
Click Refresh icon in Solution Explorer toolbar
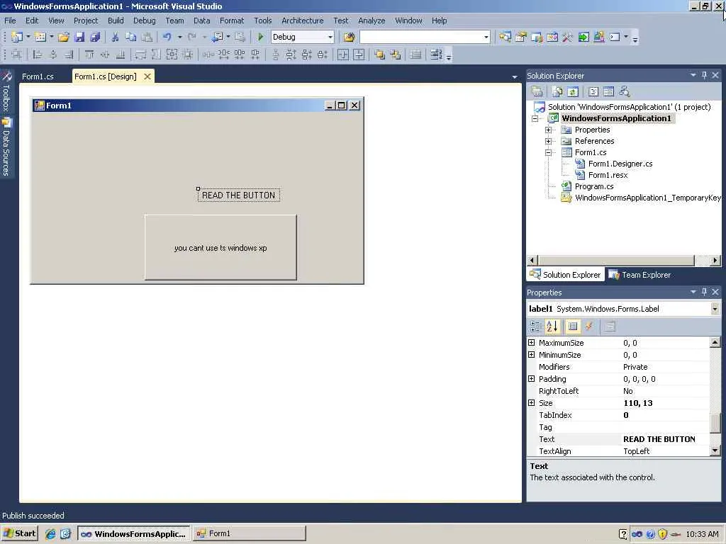point(573,91)
